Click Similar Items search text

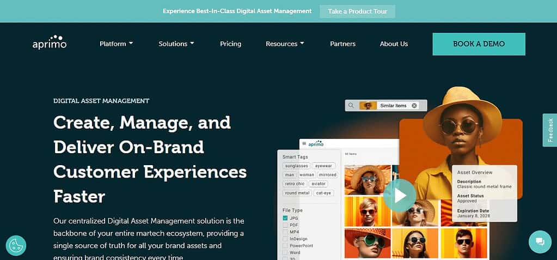393,106
